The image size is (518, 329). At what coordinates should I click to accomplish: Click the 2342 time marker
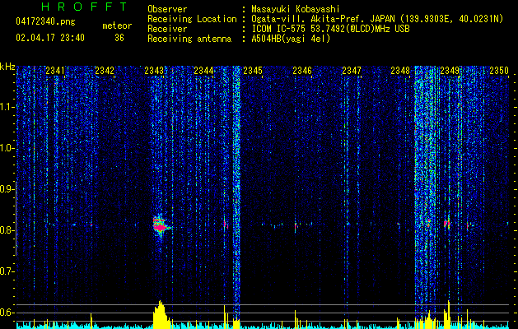tap(105, 70)
